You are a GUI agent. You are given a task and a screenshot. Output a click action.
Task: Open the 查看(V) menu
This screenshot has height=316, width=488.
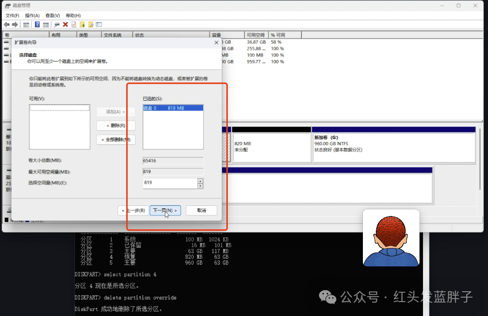pyautogui.click(x=53, y=15)
